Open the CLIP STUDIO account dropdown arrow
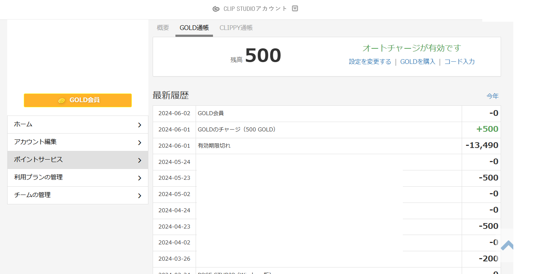 click(x=295, y=9)
